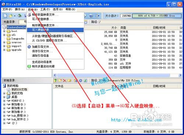Select the langpacks folder in tree
Viewport: 184px width, 135px height.
18,39
